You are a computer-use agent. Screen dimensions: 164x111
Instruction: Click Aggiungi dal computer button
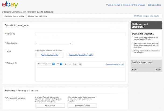(x=50, y=55)
